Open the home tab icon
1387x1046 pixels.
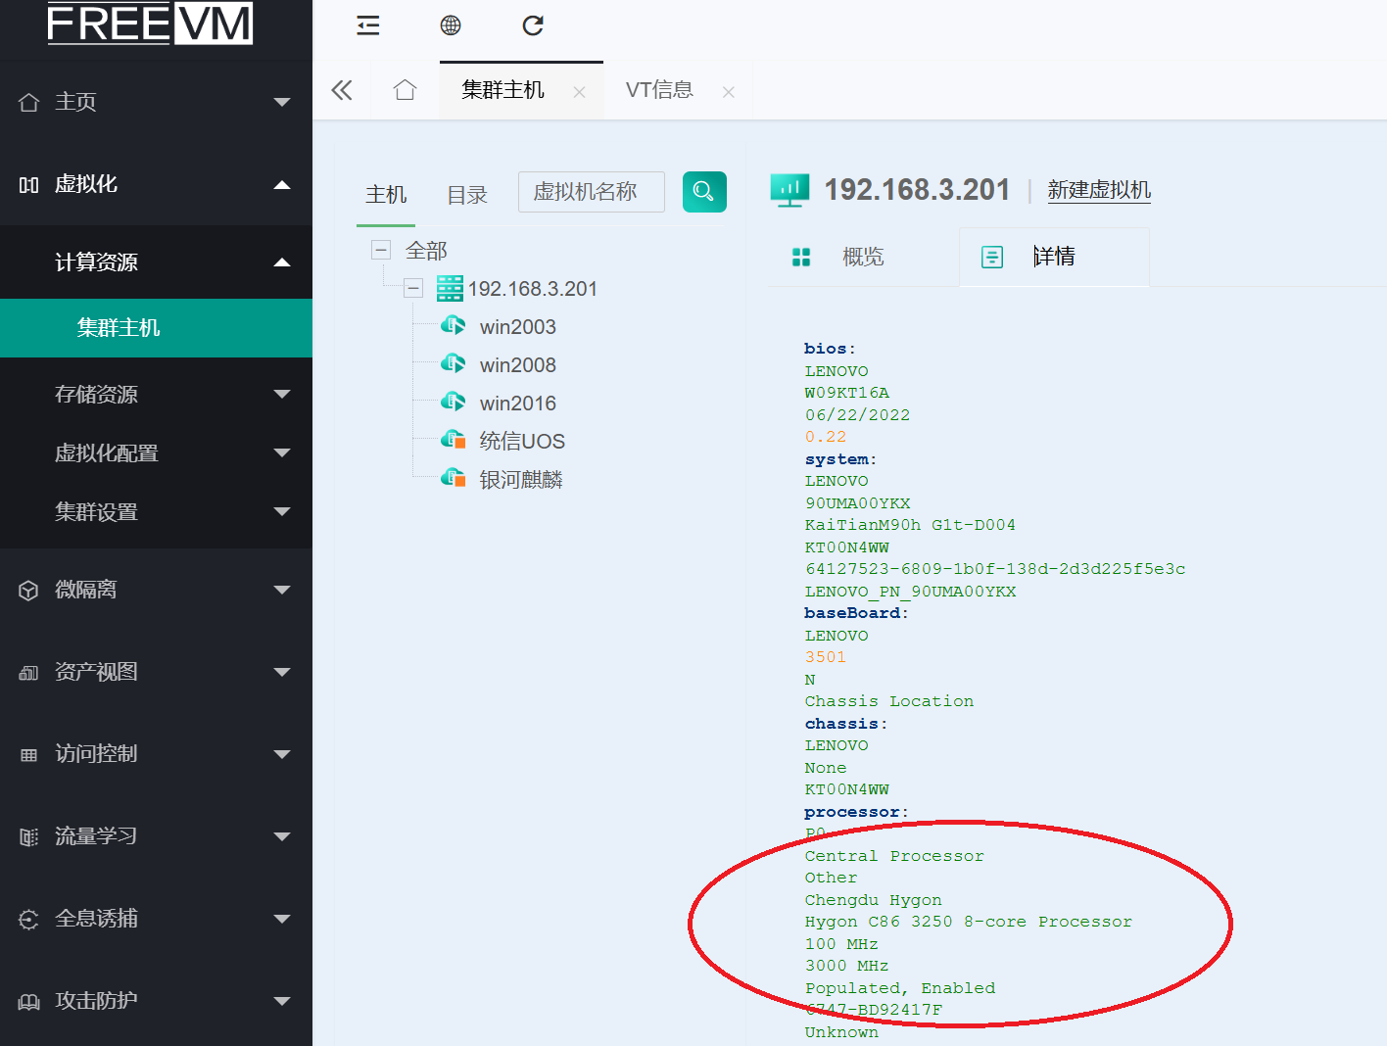[x=405, y=91]
